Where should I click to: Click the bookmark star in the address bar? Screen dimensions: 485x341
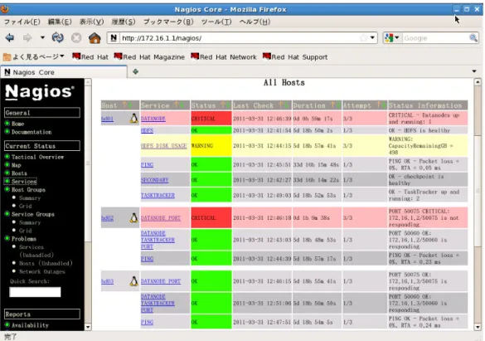(x=363, y=38)
